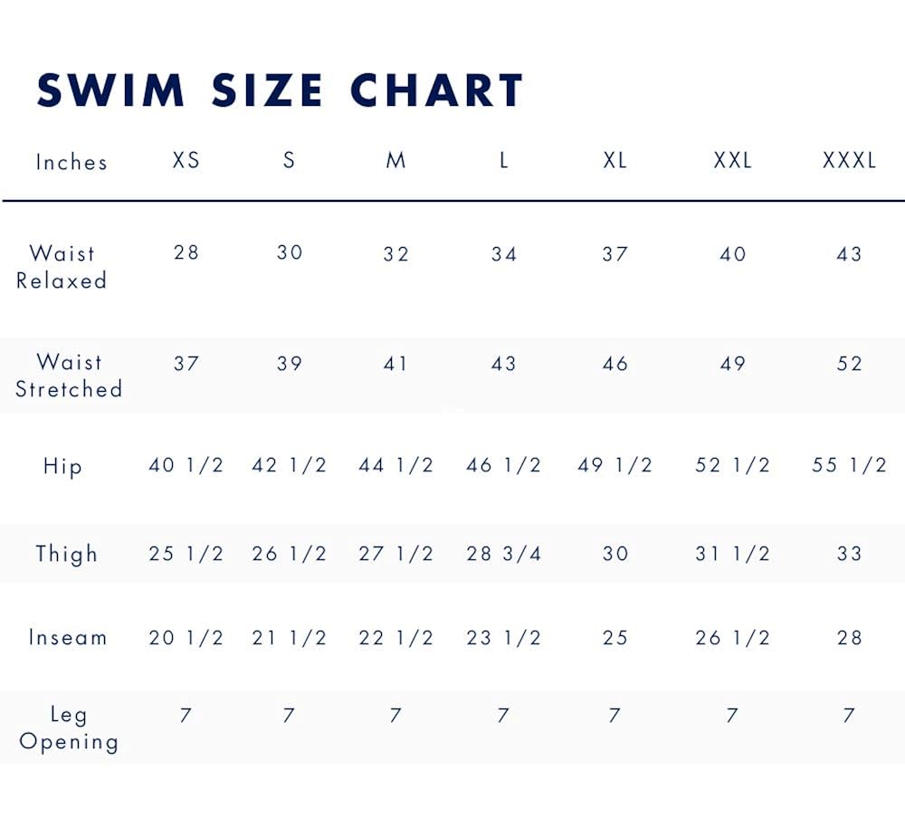Screen dimensions: 905x827
Task: Click the 31 1/2 thigh value
Action: click(732, 554)
